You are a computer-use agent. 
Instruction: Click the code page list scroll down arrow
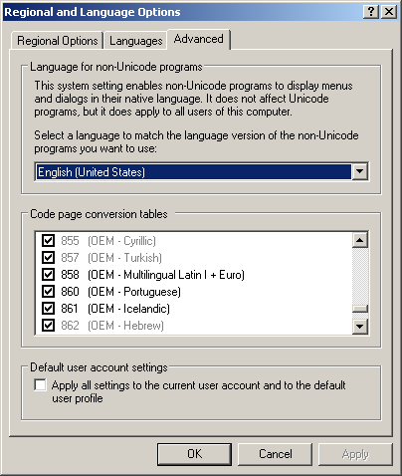coord(360,327)
